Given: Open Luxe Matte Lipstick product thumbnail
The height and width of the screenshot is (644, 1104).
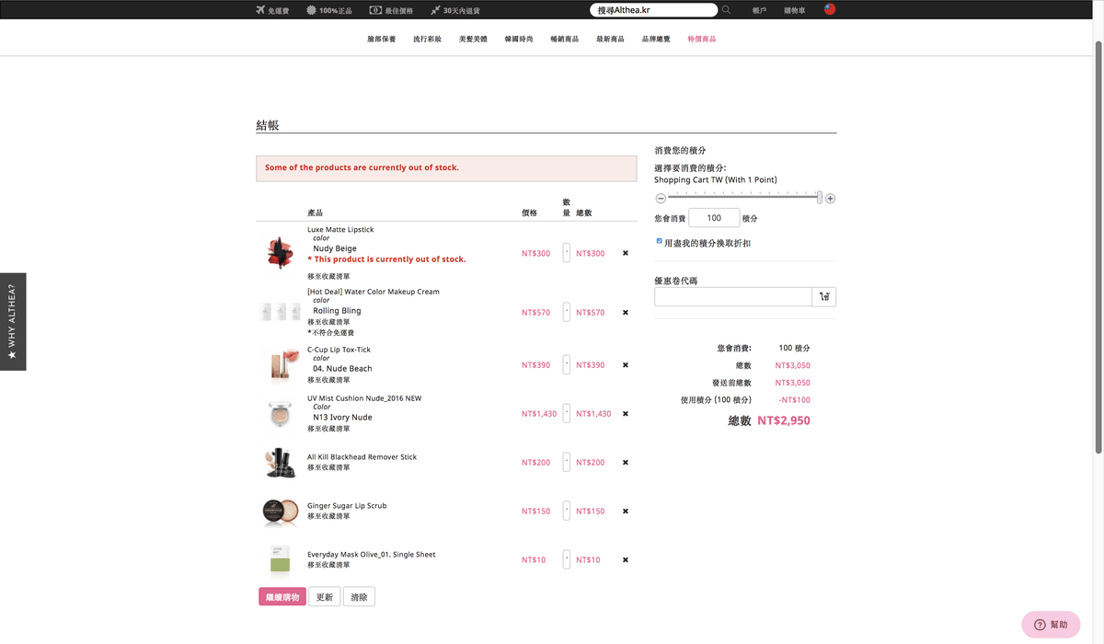Looking at the screenshot, I should click(x=279, y=252).
